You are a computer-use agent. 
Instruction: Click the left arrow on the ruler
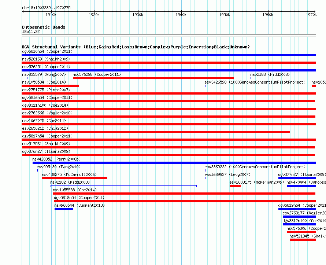23,11
